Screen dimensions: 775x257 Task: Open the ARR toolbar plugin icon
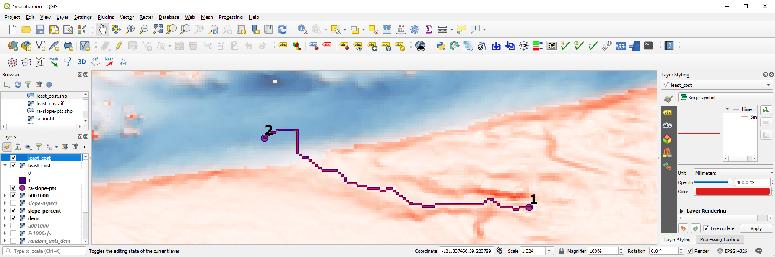[x=621, y=46]
